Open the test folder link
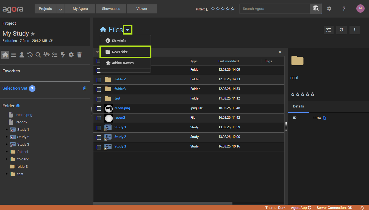 point(117,98)
